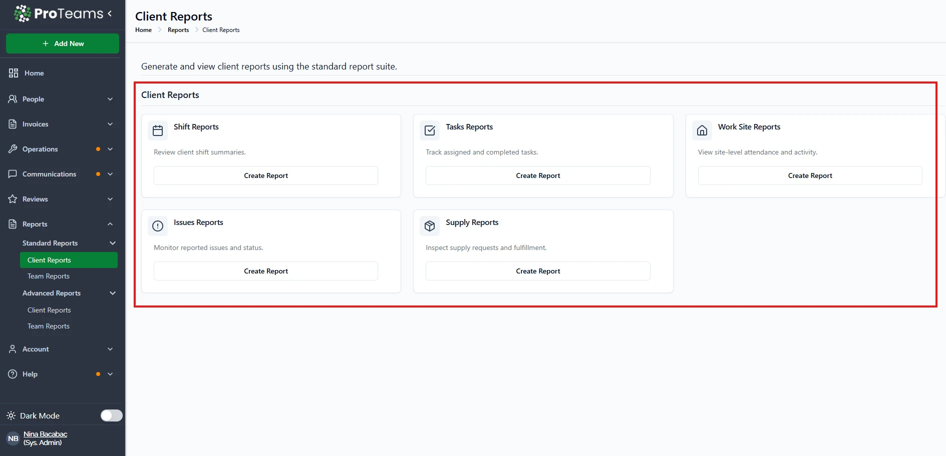Create Report for Supply Reports

coord(538,271)
